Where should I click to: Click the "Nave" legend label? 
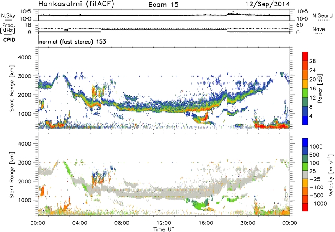319,29
